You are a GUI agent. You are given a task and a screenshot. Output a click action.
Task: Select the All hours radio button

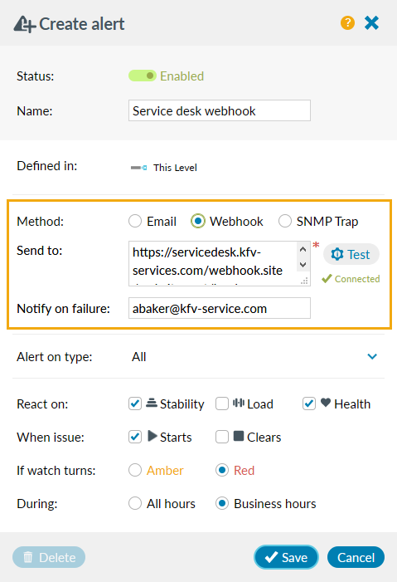coord(135,503)
